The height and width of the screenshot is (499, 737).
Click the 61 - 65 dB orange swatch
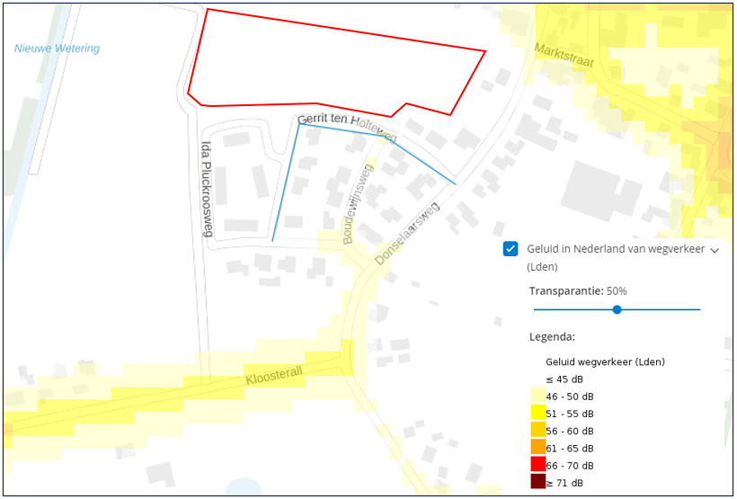537,447
